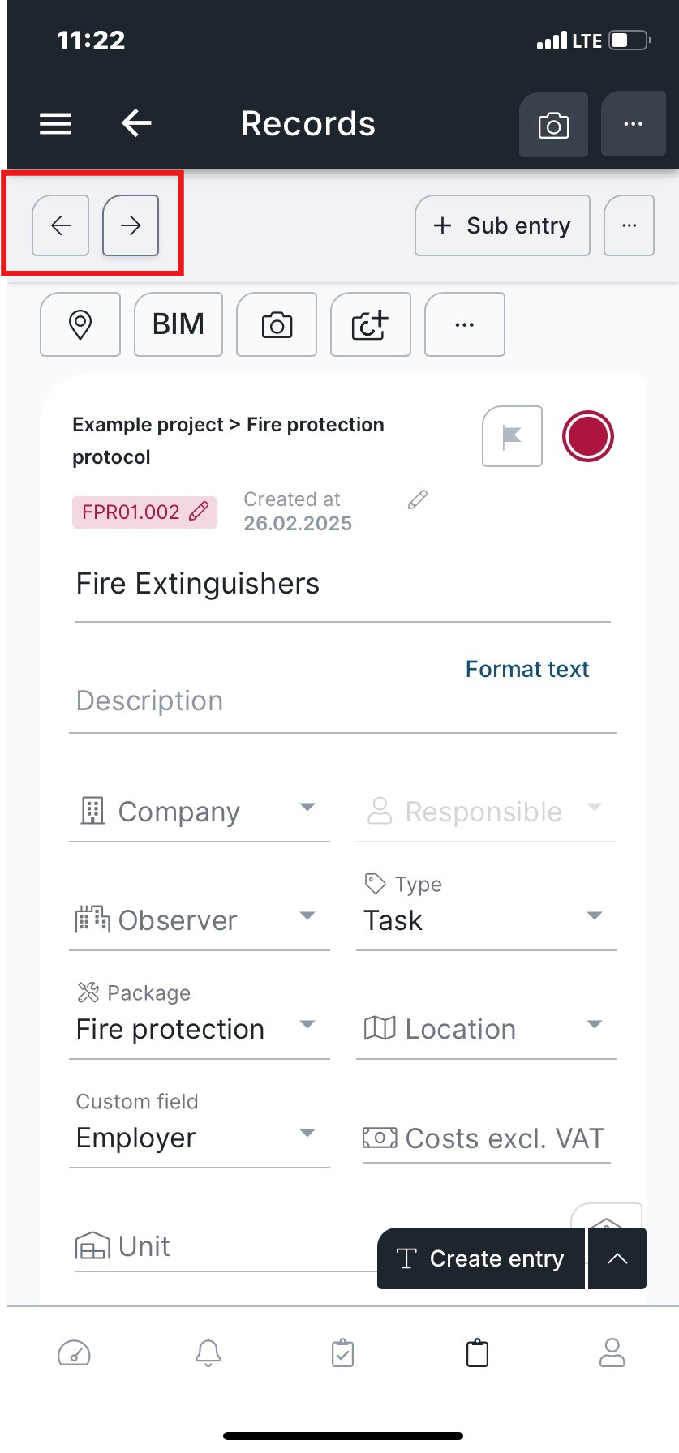Open the Type dropdown showing Task

pyautogui.click(x=487, y=909)
